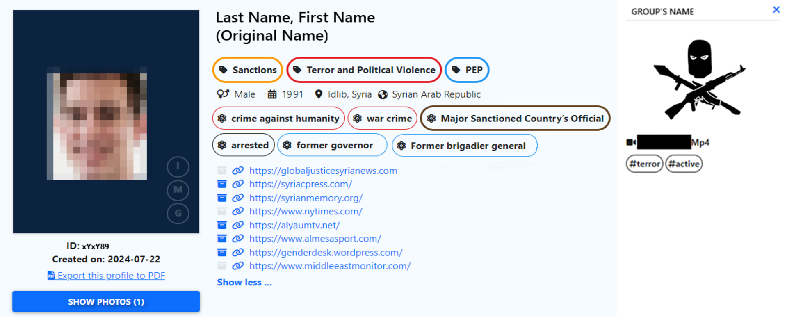
Task: Click archive icon beside syriacpress.com link
Action: click(x=222, y=184)
